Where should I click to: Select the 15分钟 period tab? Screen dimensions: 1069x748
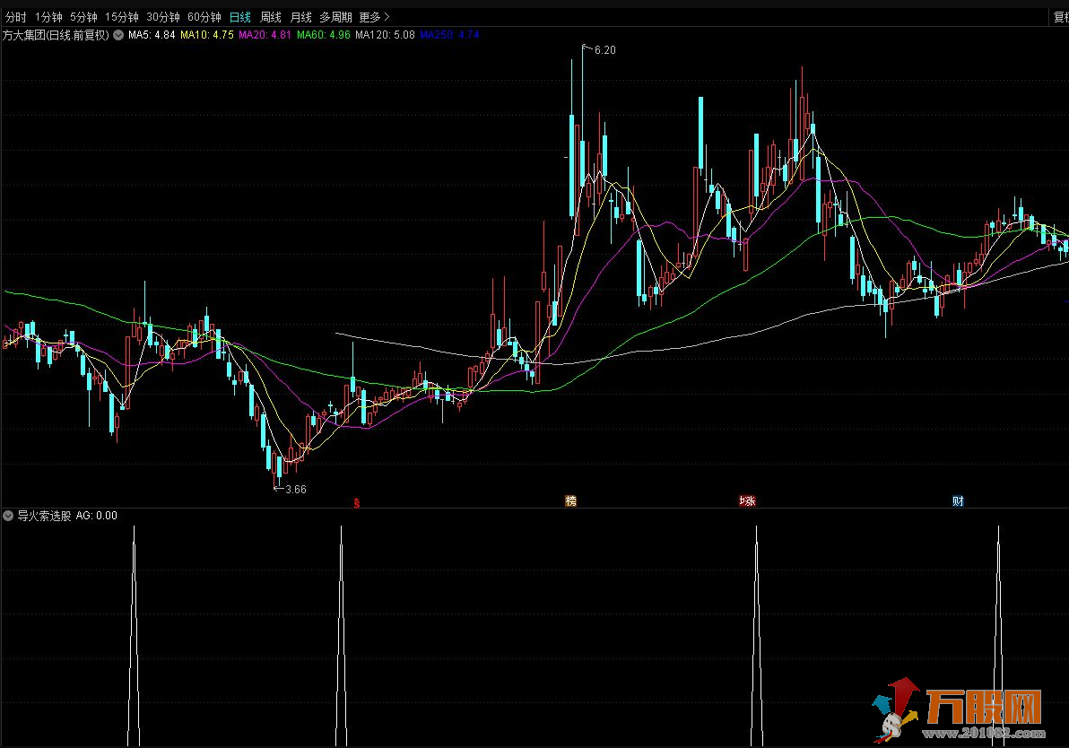(x=121, y=17)
